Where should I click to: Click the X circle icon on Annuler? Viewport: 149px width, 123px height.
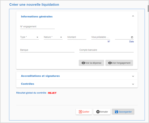pyautogui.click(x=98, y=112)
